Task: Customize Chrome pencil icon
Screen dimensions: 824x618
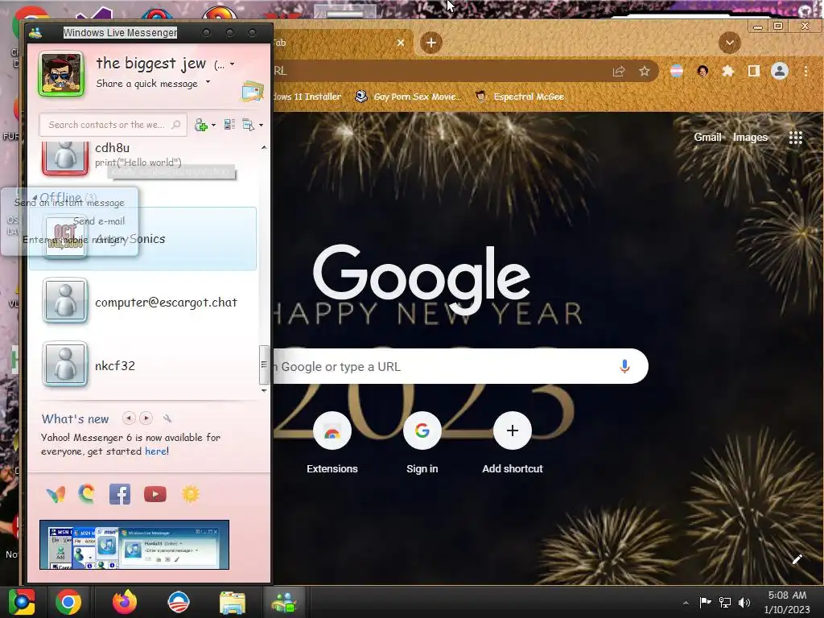Action: [797, 559]
